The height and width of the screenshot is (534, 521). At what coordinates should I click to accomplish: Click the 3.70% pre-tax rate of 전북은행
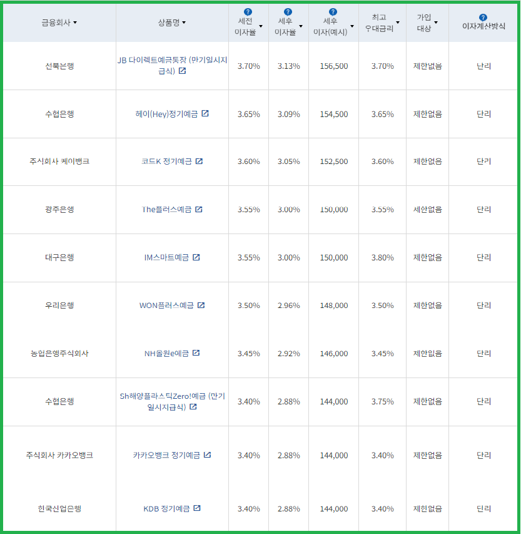(x=249, y=66)
